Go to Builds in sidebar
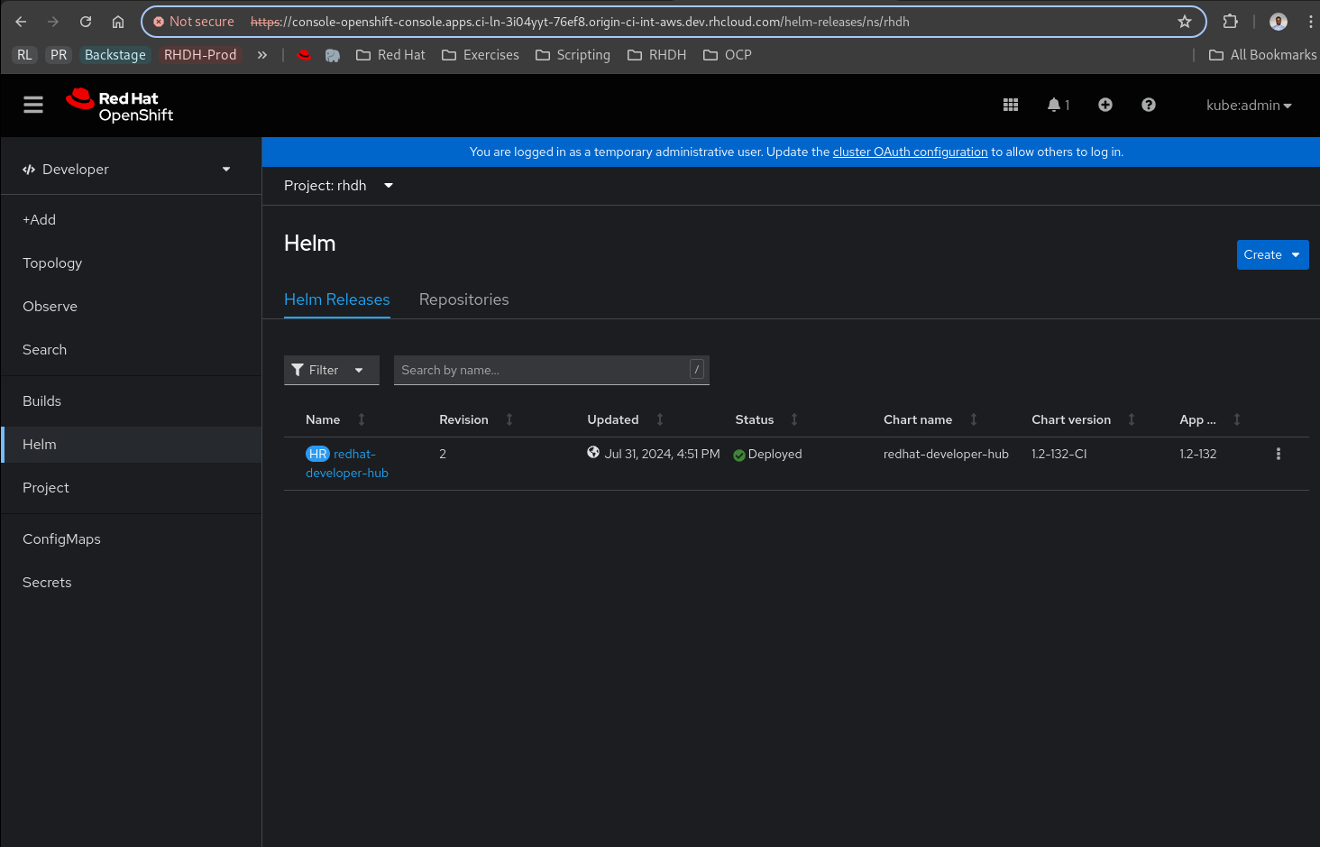The width and height of the screenshot is (1320, 847). [x=132, y=401]
